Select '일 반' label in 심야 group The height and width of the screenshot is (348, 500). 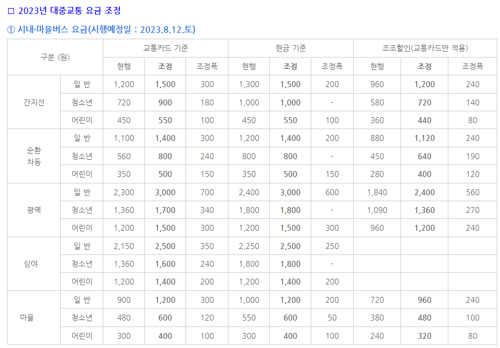[82, 246]
